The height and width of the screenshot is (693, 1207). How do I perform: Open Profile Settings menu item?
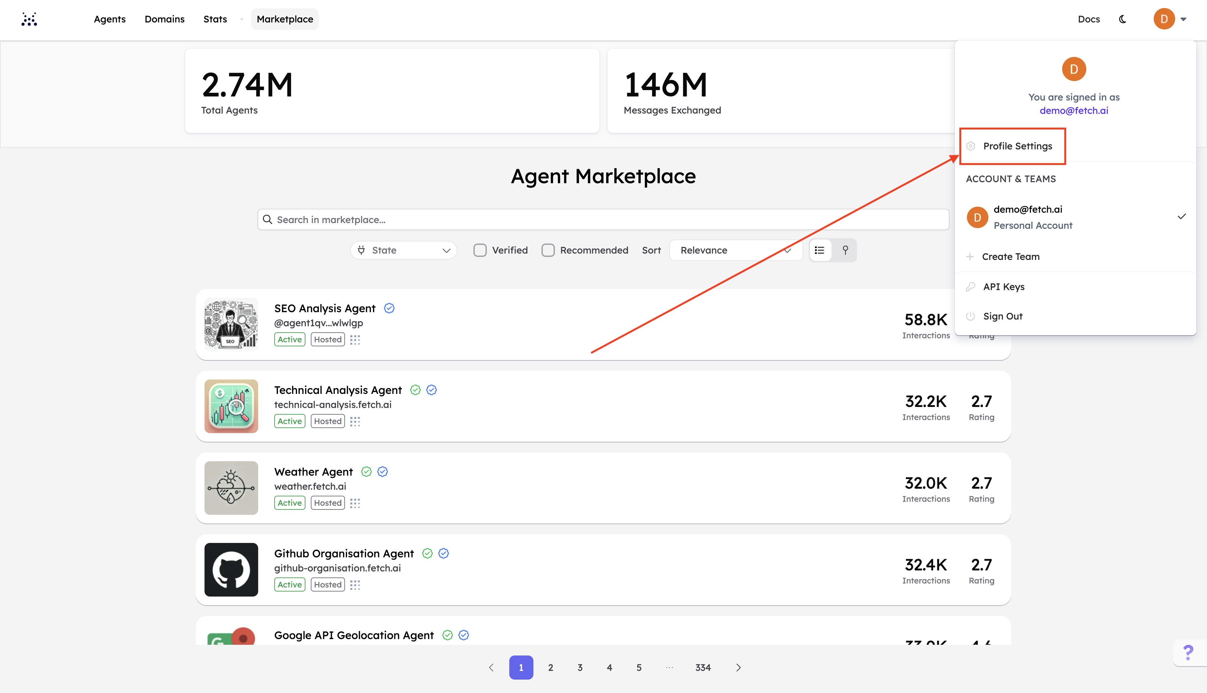[x=1017, y=146]
